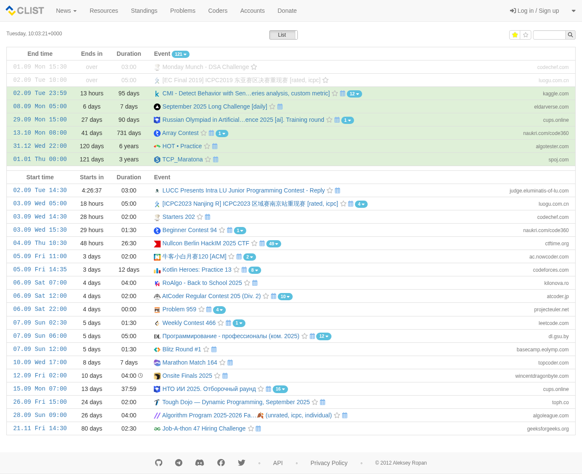The width and height of the screenshot is (582, 474).
Task: Add Problem 959 to calendar
Action: pos(209,310)
